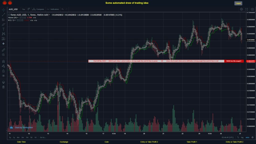The image size is (256, 144).
Task: Select the 1d time range
Action: pyautogui.click(x=35, y=137)
